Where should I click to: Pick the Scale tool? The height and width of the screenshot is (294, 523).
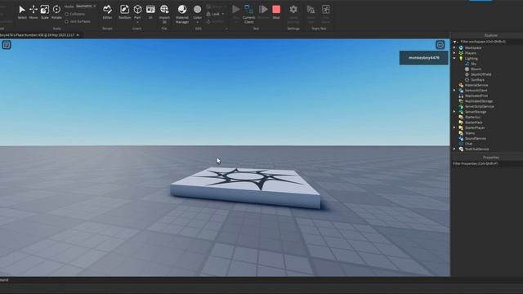click(x=45, y=12)
